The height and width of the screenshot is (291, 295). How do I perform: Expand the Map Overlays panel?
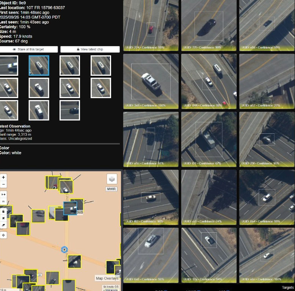point(107,278)
